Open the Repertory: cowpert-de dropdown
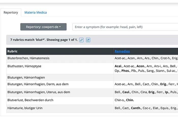This screenshot has width=178, height=119. (43, 27)
